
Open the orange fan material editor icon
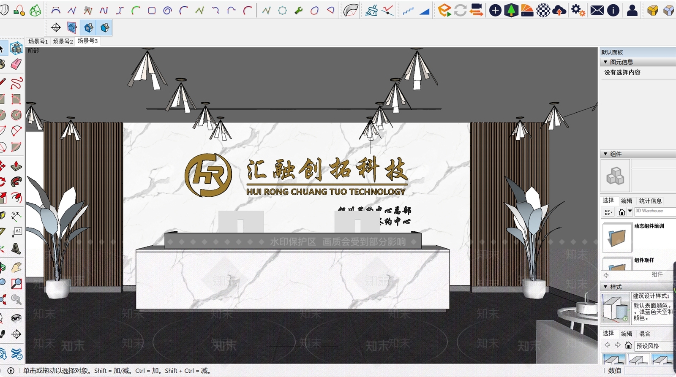pyautogui.click(x=527, y=10)
